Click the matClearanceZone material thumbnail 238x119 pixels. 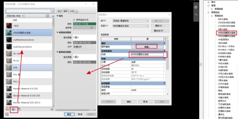click(9, 46)
